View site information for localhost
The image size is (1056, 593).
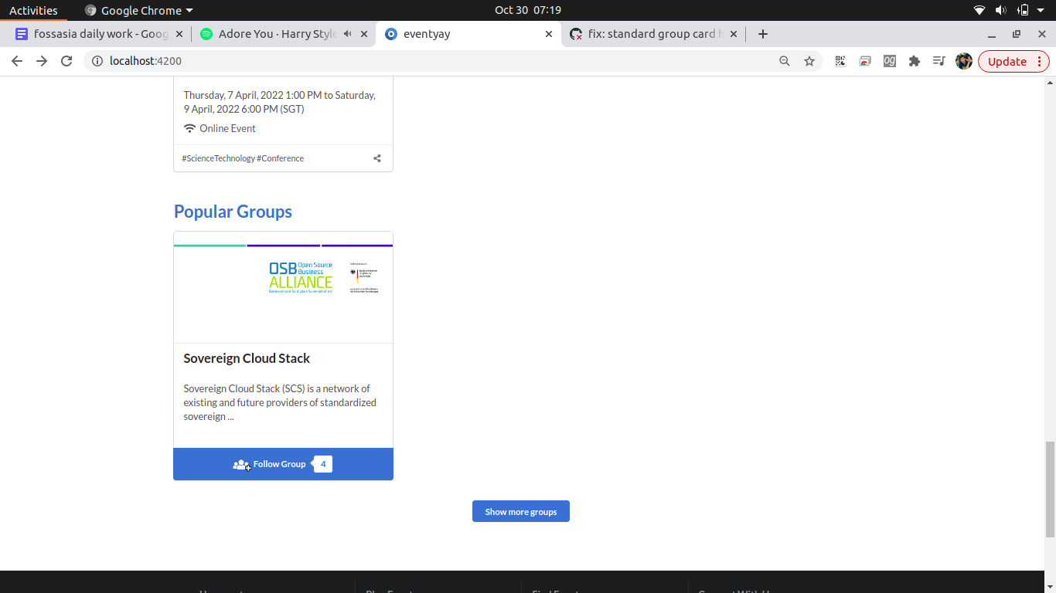(x=97, y=61)
